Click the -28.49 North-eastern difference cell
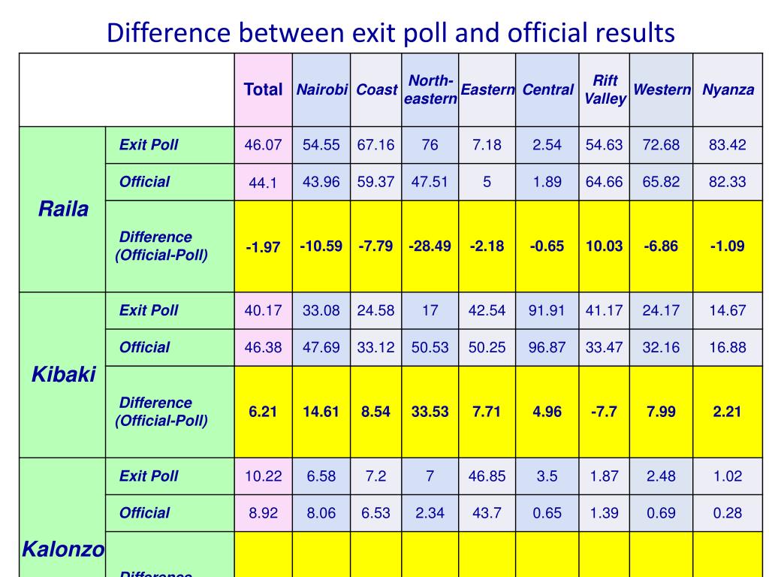Screen dimensions: 769x577 (x=430, y=246)
